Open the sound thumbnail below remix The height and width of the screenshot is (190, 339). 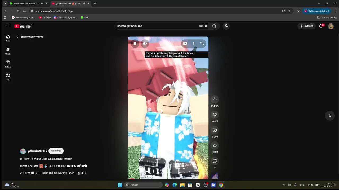(x=215, y=176)
